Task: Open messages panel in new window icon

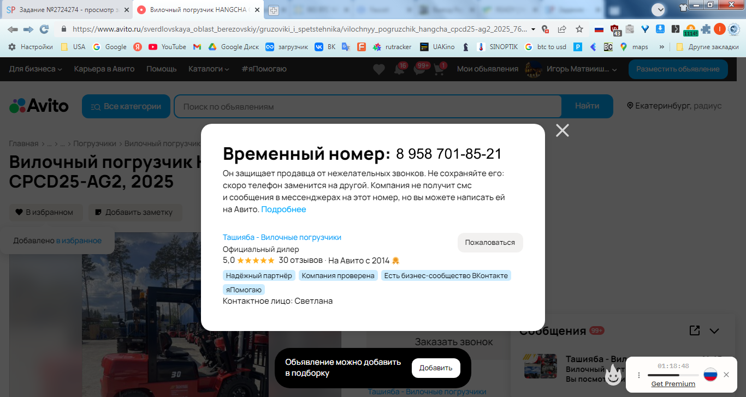Action: point(694,330)
